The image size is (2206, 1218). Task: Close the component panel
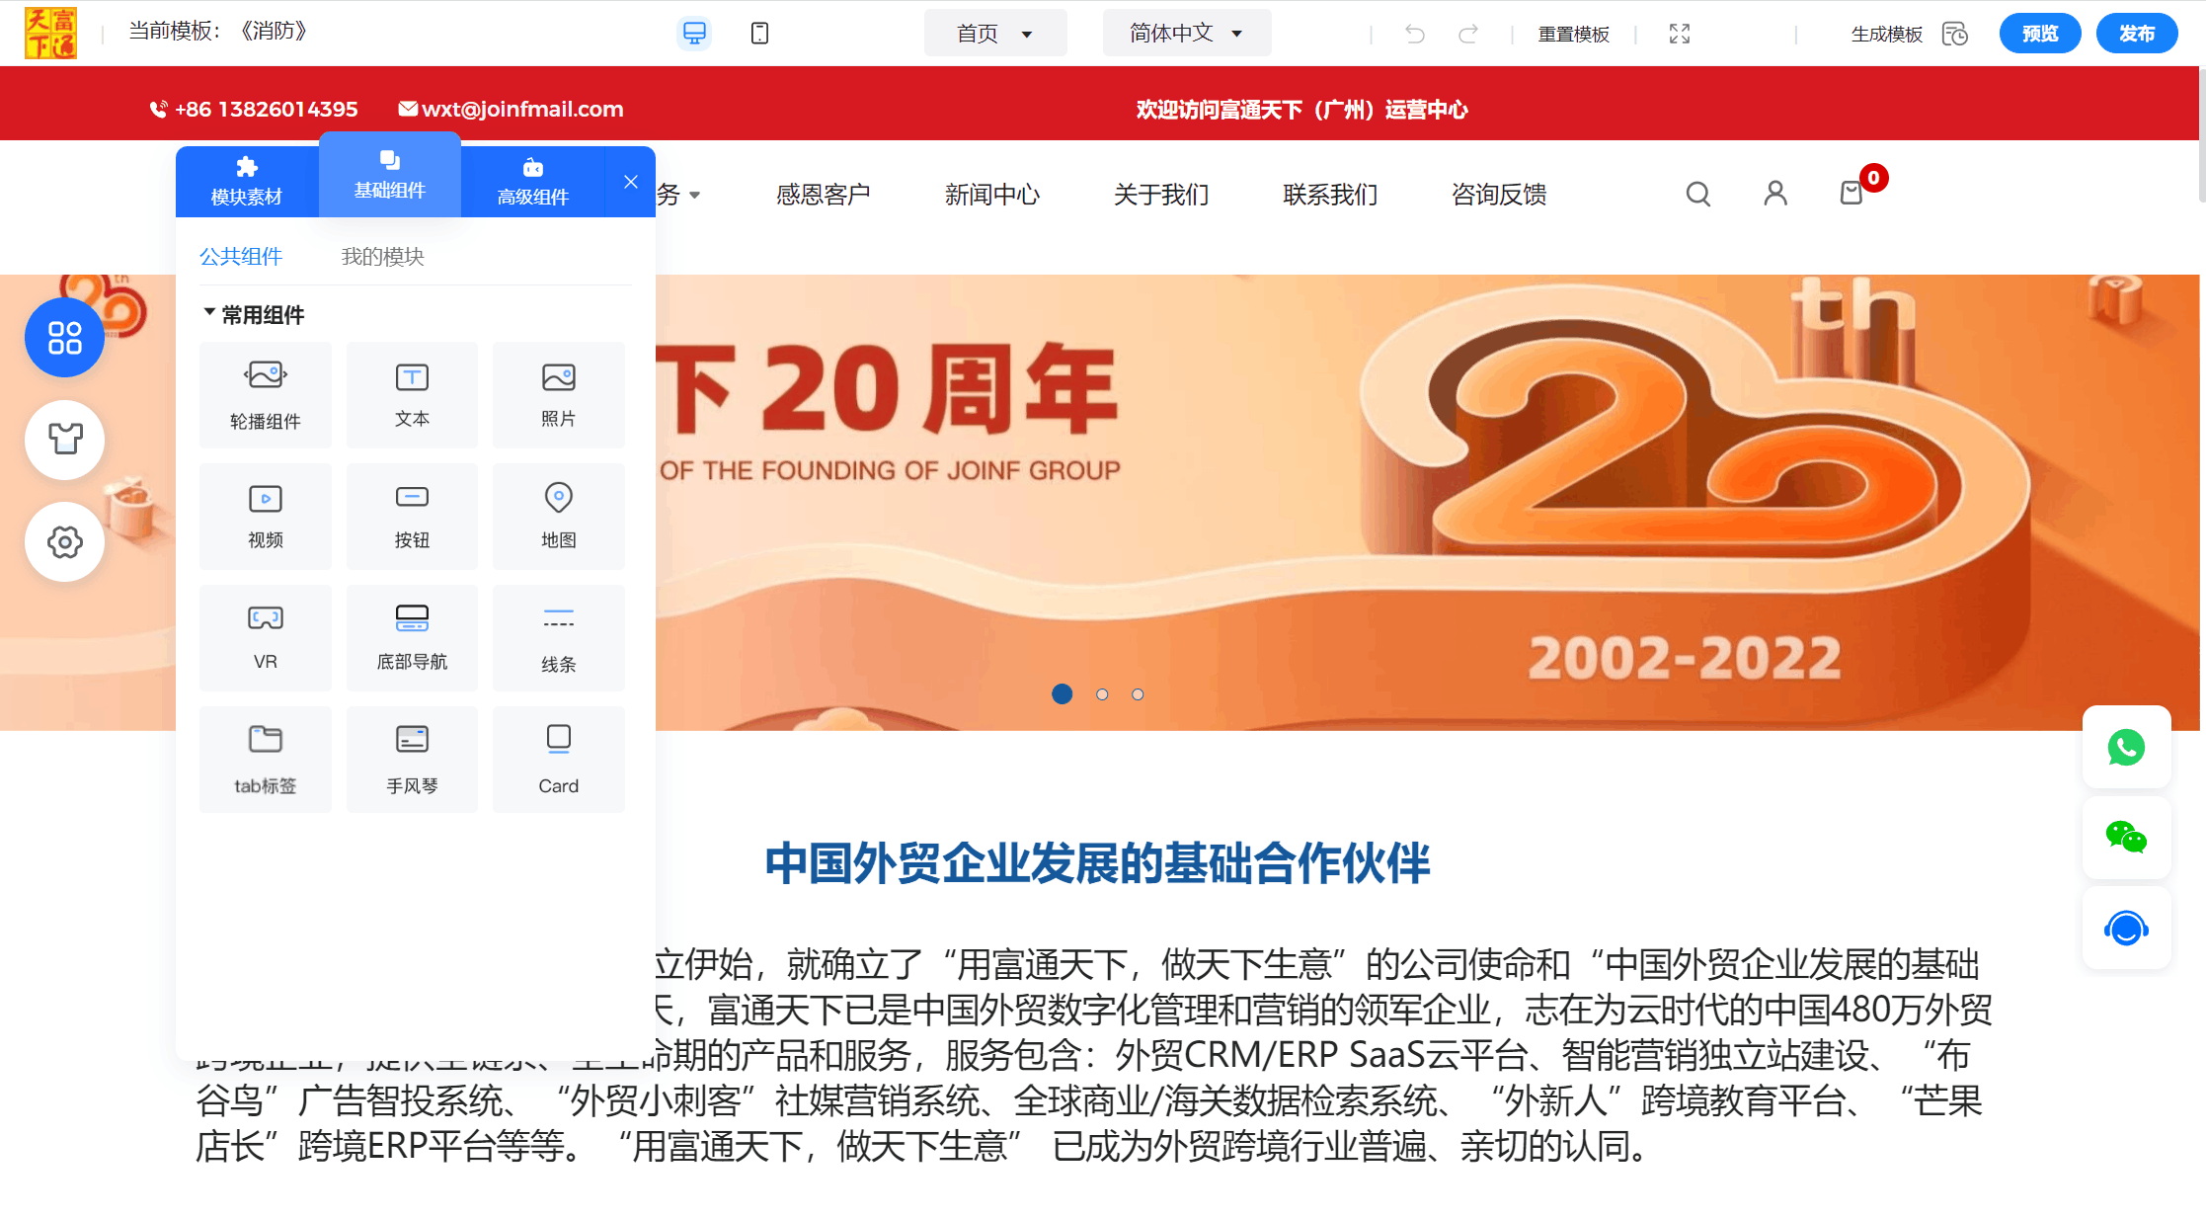point(631,182)
